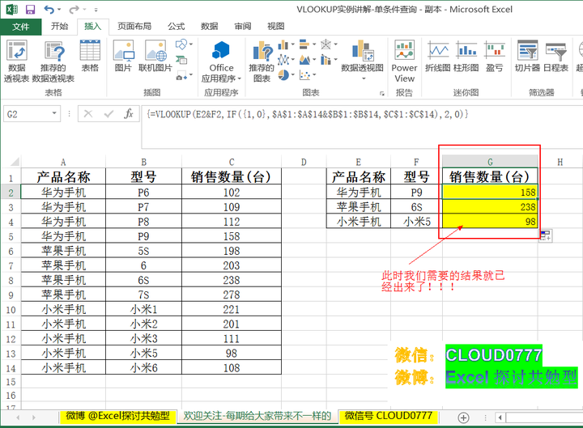Image resolution: width=583 pixels, height=428 pixels.
Task: Expand the Name Box dropdown arrow
Action: (54, 113)
